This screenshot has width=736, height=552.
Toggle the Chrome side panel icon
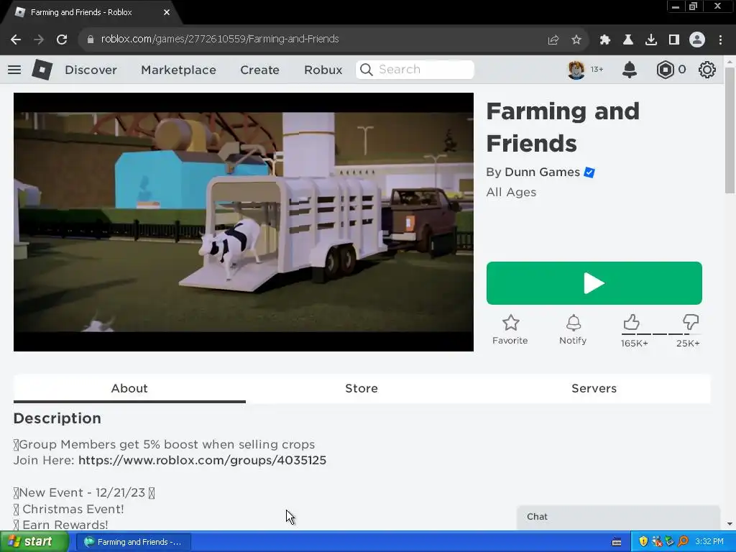(x=674, y=40)
